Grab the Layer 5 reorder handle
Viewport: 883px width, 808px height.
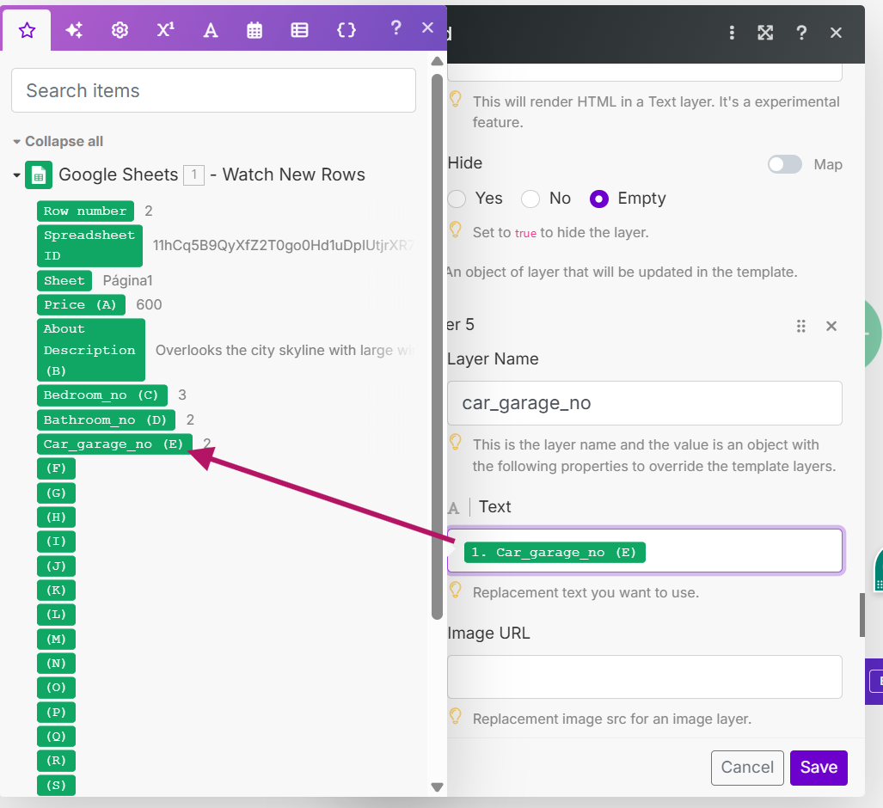point(800,326)
